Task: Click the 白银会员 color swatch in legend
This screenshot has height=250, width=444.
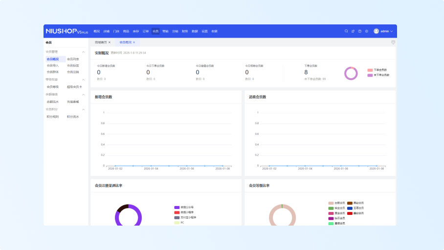Action: coord(331,203)
